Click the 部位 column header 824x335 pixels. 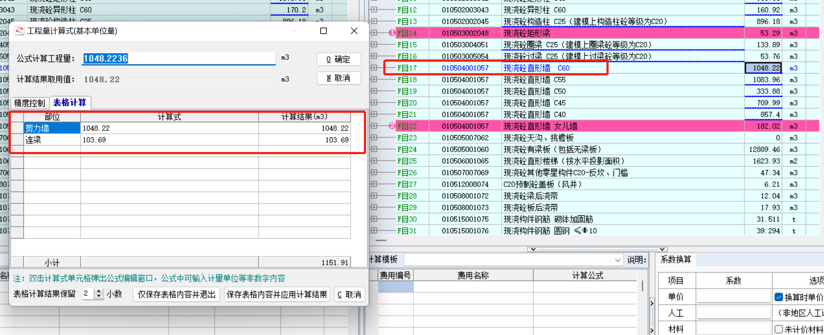pyautogui.click(x=52, y=117)
